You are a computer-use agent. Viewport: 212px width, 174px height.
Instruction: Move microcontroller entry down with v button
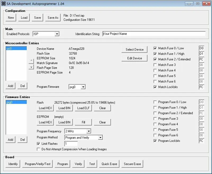coord(31,67)
